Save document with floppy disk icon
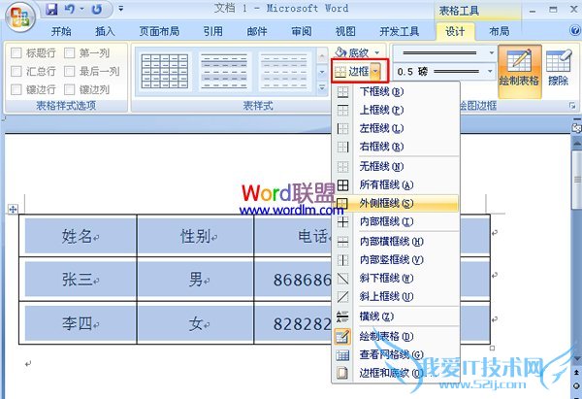The image size is (582, 399). point(51,9)
